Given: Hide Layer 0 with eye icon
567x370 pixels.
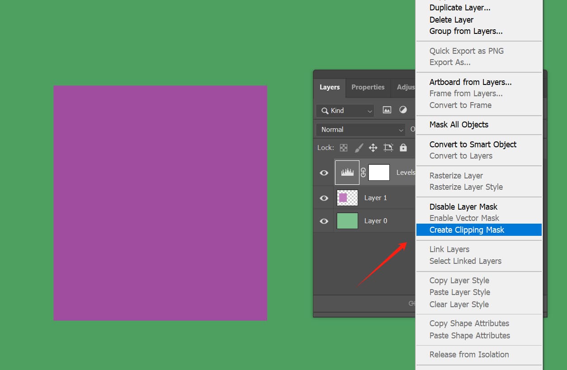Looking at the screenshot, I should click(x=324, y=221).
